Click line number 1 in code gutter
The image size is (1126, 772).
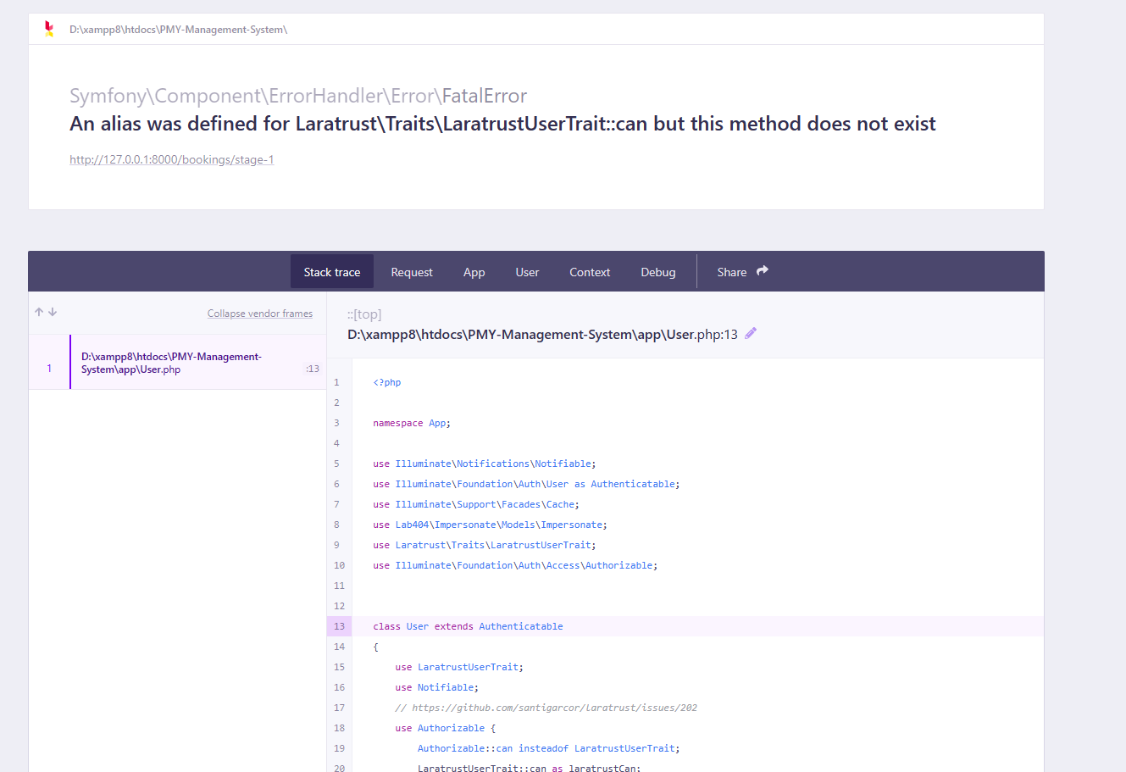coord(336,382)
